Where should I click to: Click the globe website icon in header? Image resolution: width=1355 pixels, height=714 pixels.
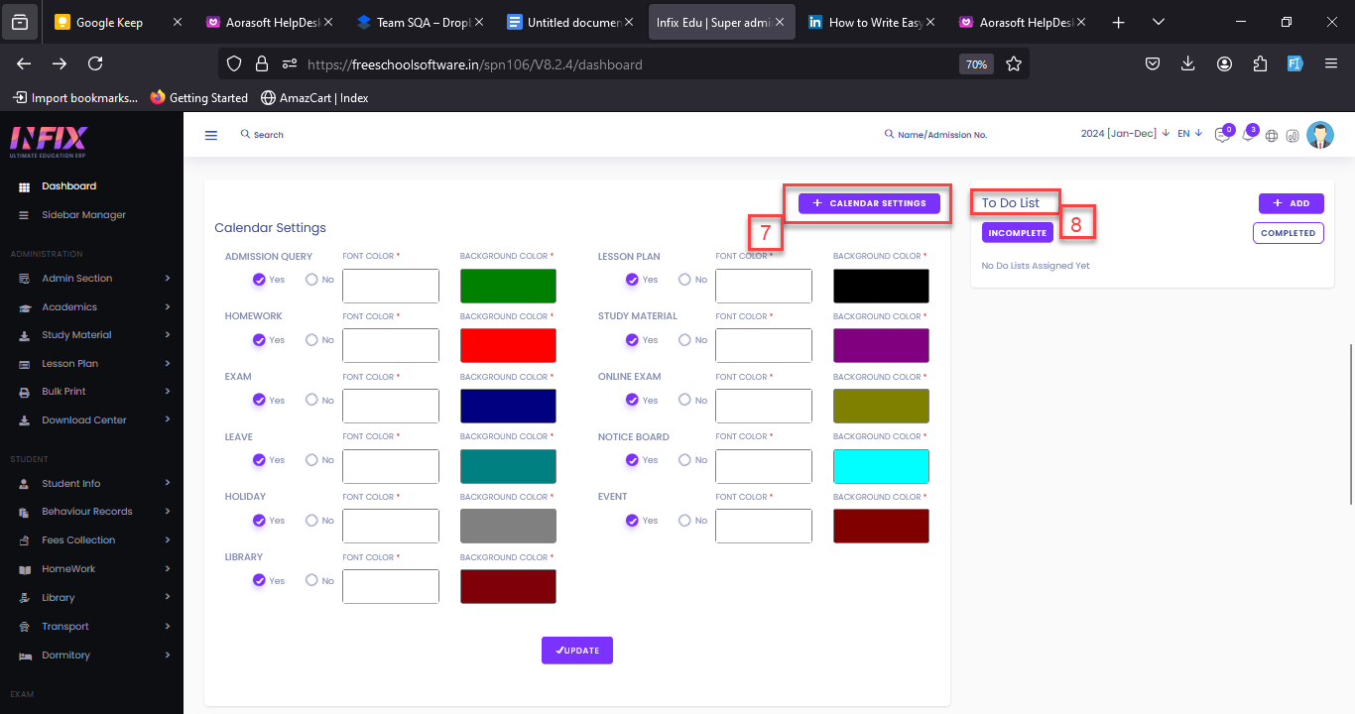point(1272,136)
